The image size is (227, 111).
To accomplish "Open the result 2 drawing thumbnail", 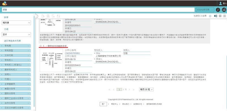I will click(51, 25).
